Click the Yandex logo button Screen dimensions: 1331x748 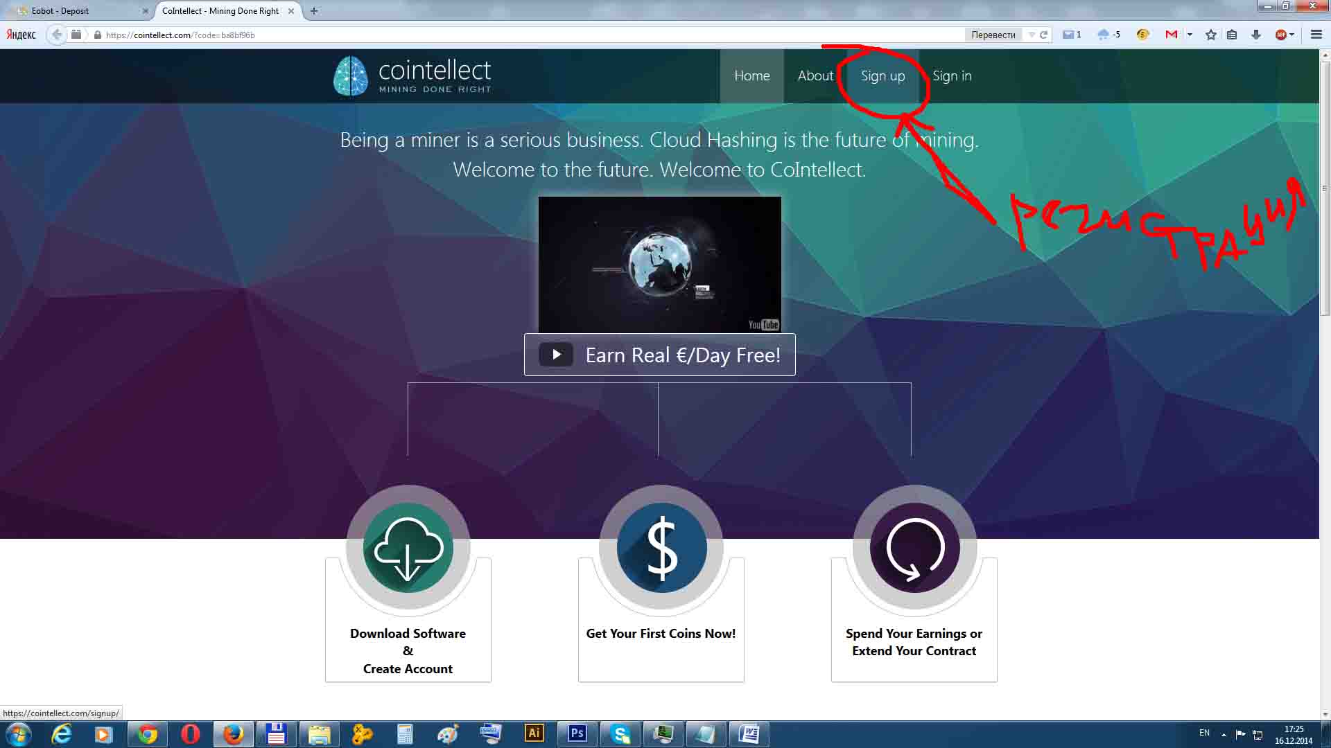[x=21, y=35]
